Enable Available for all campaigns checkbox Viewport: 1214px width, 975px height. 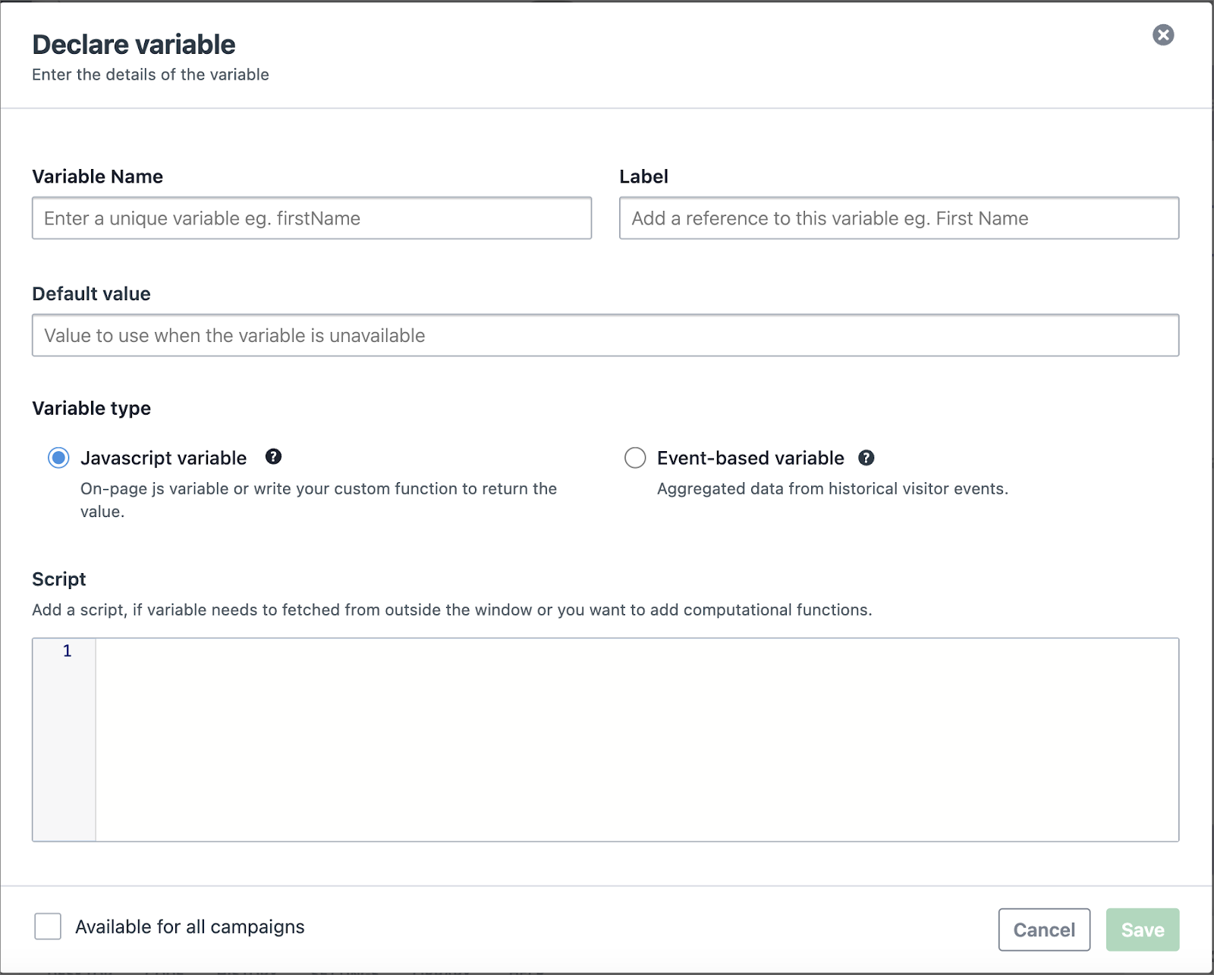(x=48, y=926)
